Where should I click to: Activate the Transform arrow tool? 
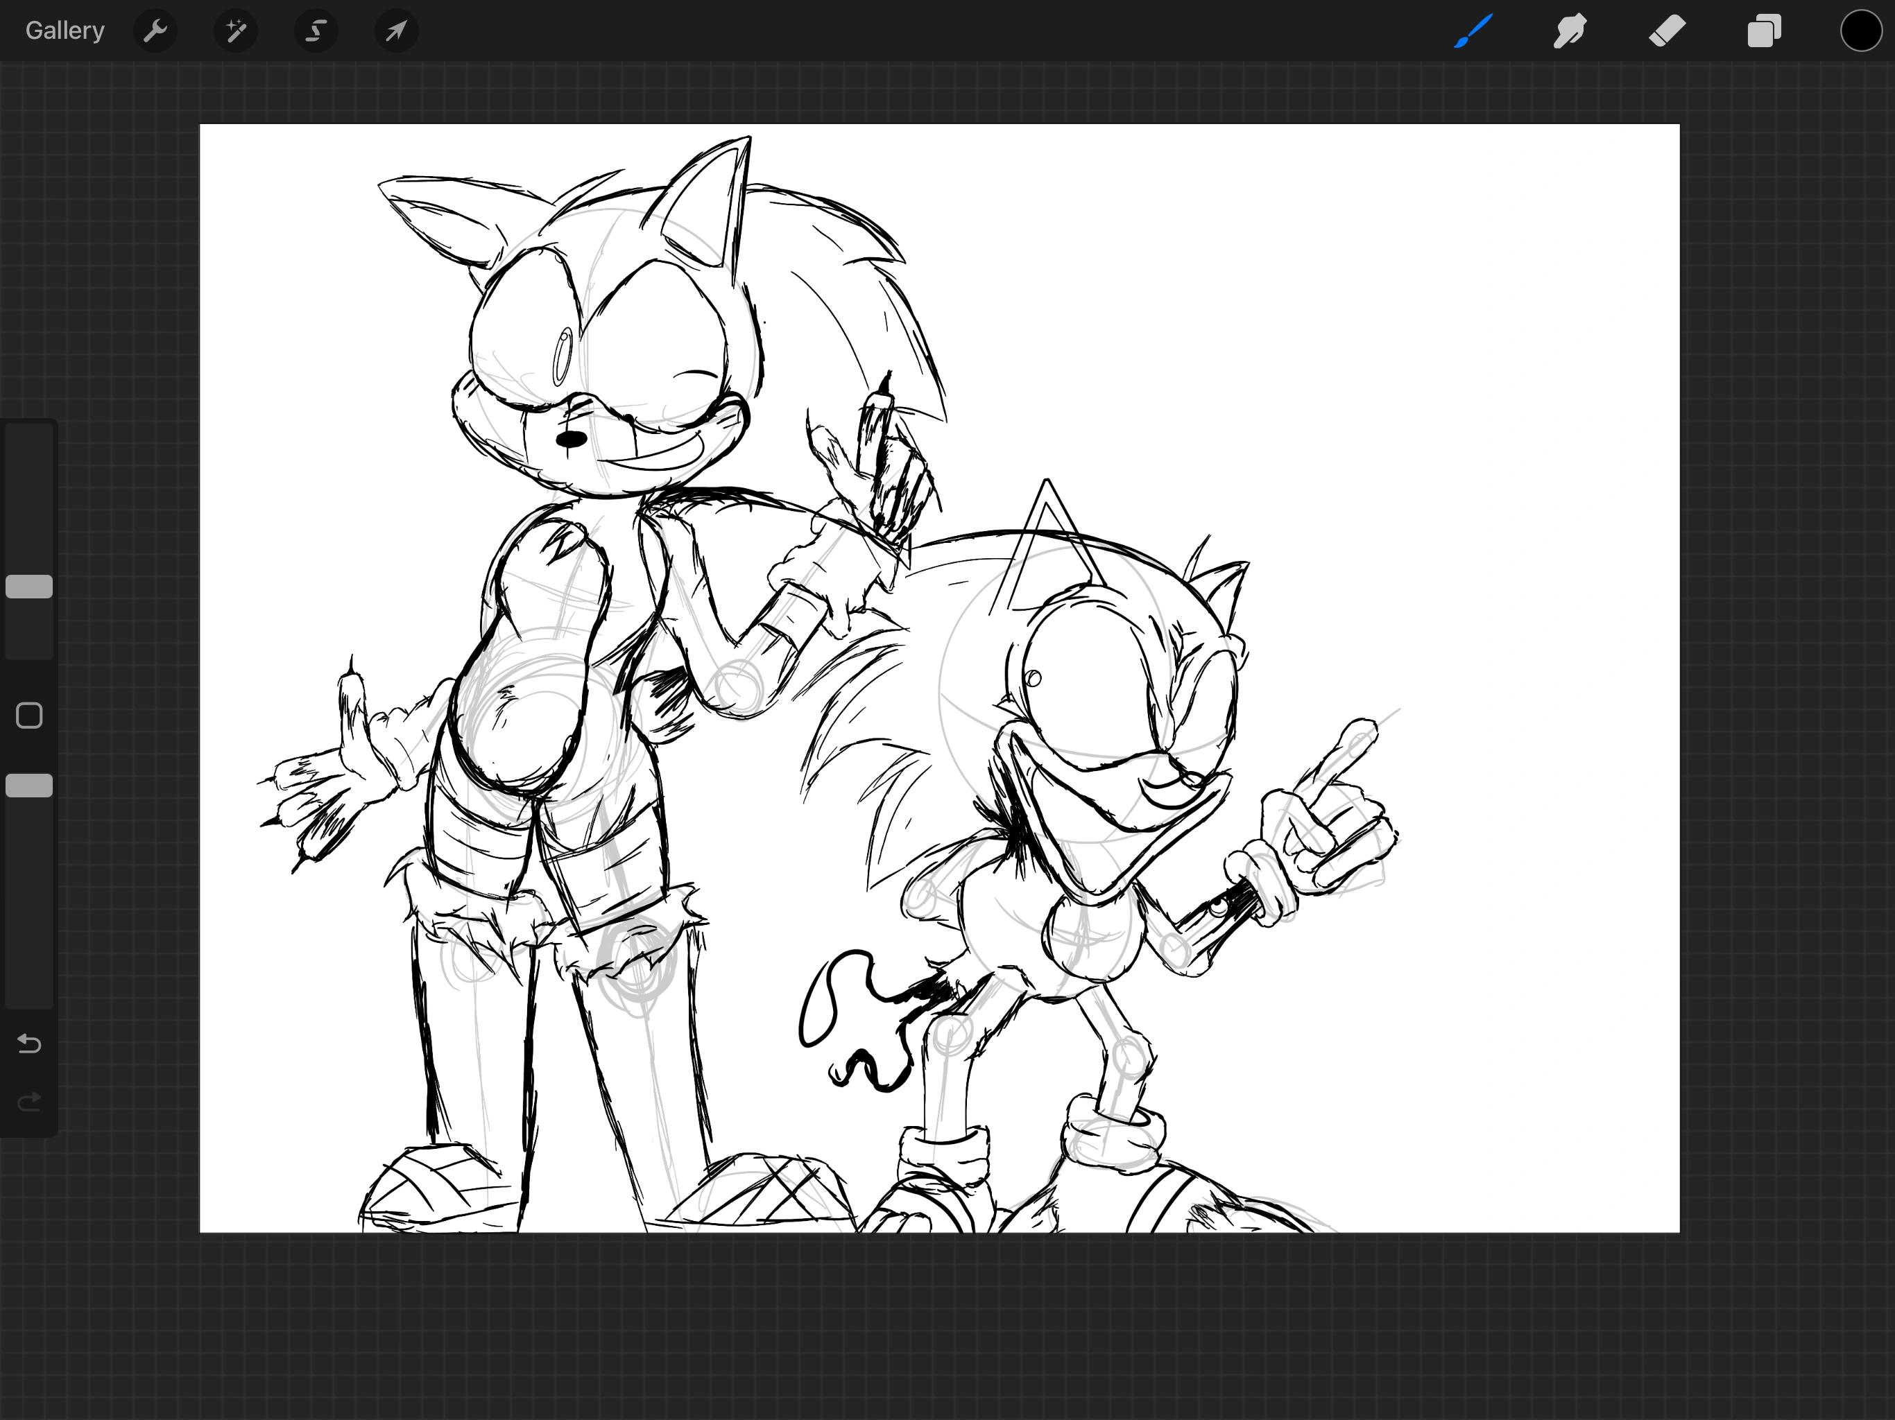(396, 31)
